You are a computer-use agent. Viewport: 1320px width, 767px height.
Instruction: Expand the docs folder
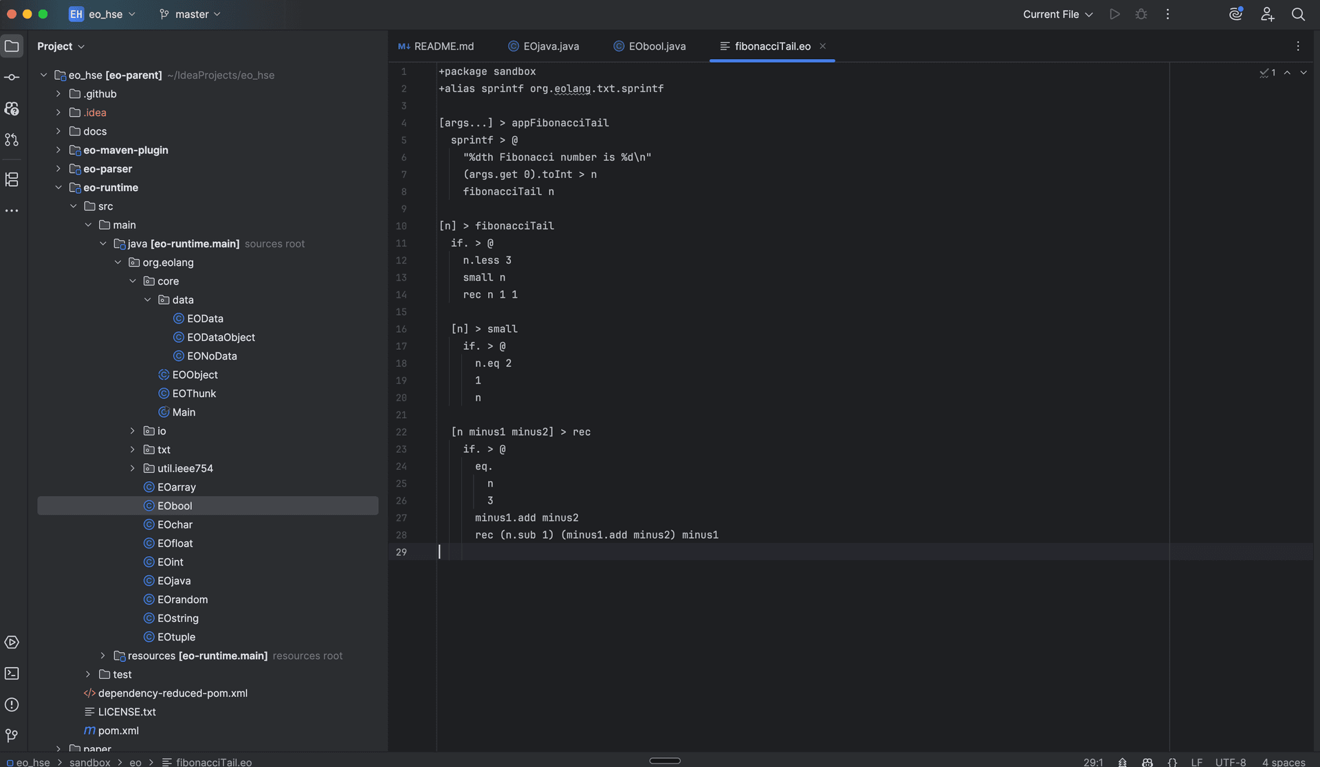tap(58, 131)
